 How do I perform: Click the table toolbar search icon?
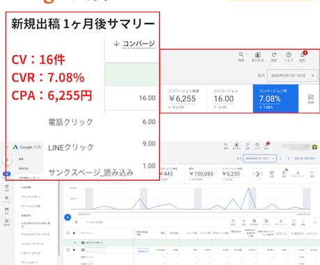(233, 221)
